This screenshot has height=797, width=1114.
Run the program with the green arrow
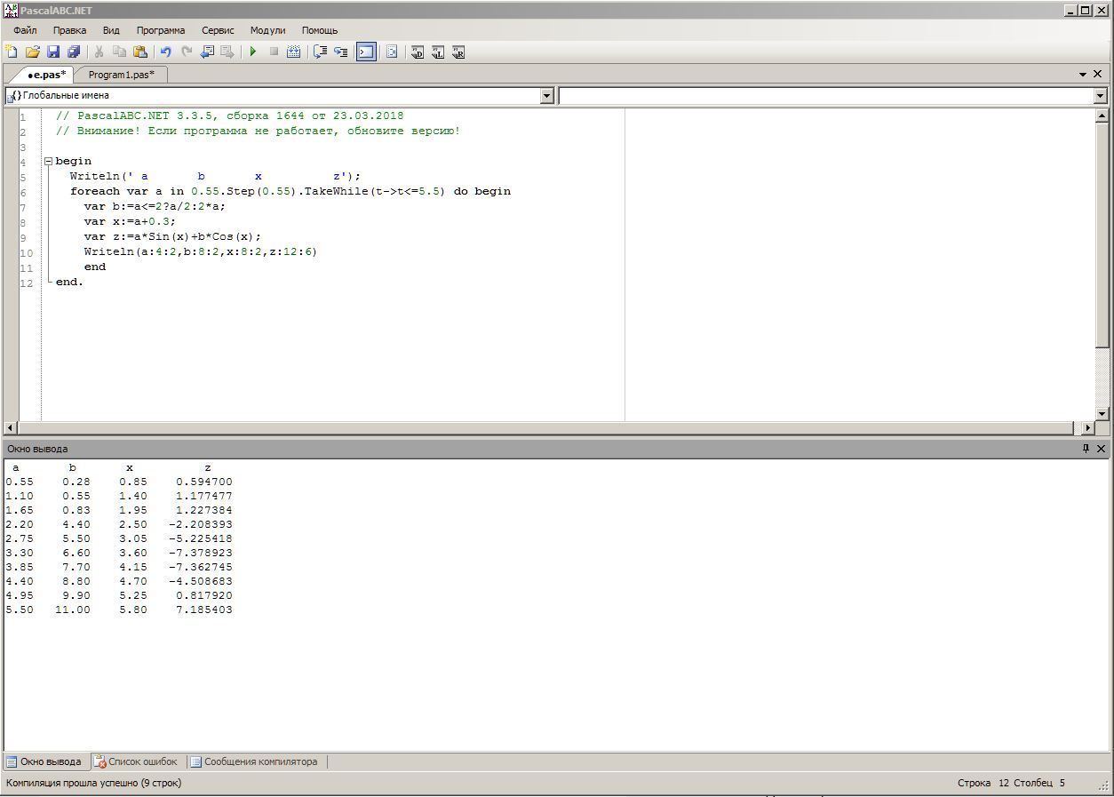click(x=253, y=52)
